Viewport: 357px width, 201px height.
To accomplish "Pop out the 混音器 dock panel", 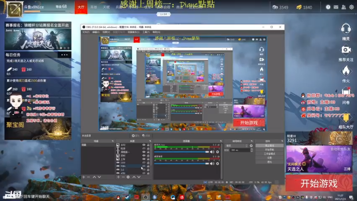I will tap(220, 141).
